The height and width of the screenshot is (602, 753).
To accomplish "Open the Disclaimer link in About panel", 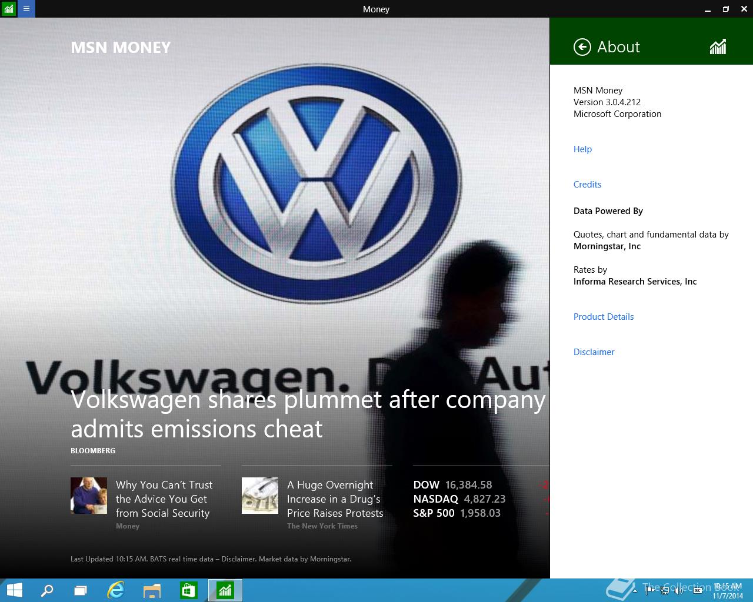I will (x=594, y=352).
